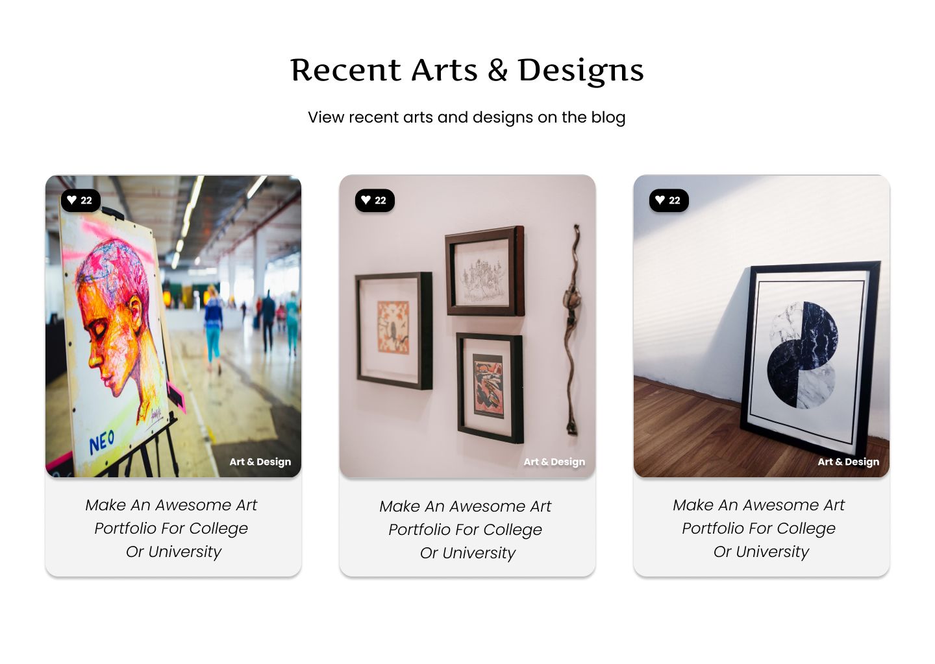Click the like count number on third card
This screenshot has width=935, height=664.
(675, 200)
